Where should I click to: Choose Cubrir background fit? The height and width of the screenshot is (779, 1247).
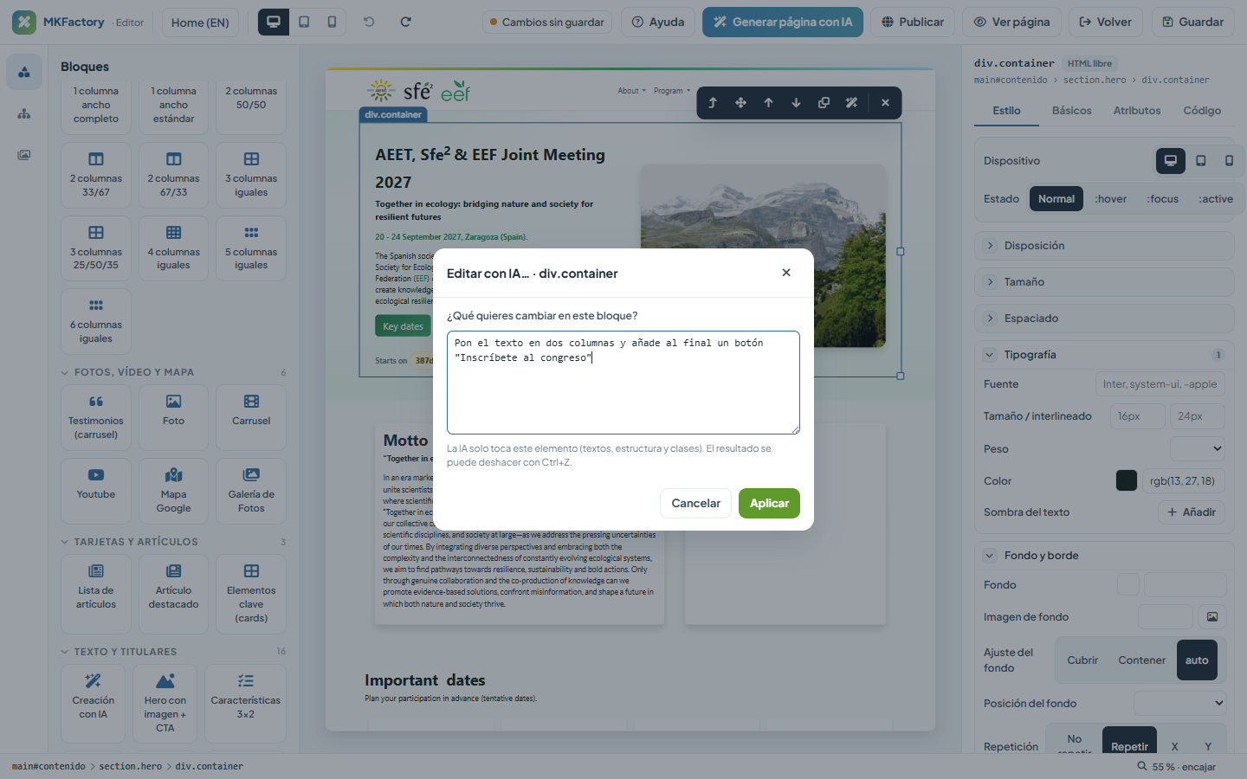(x=1082, y=660)
